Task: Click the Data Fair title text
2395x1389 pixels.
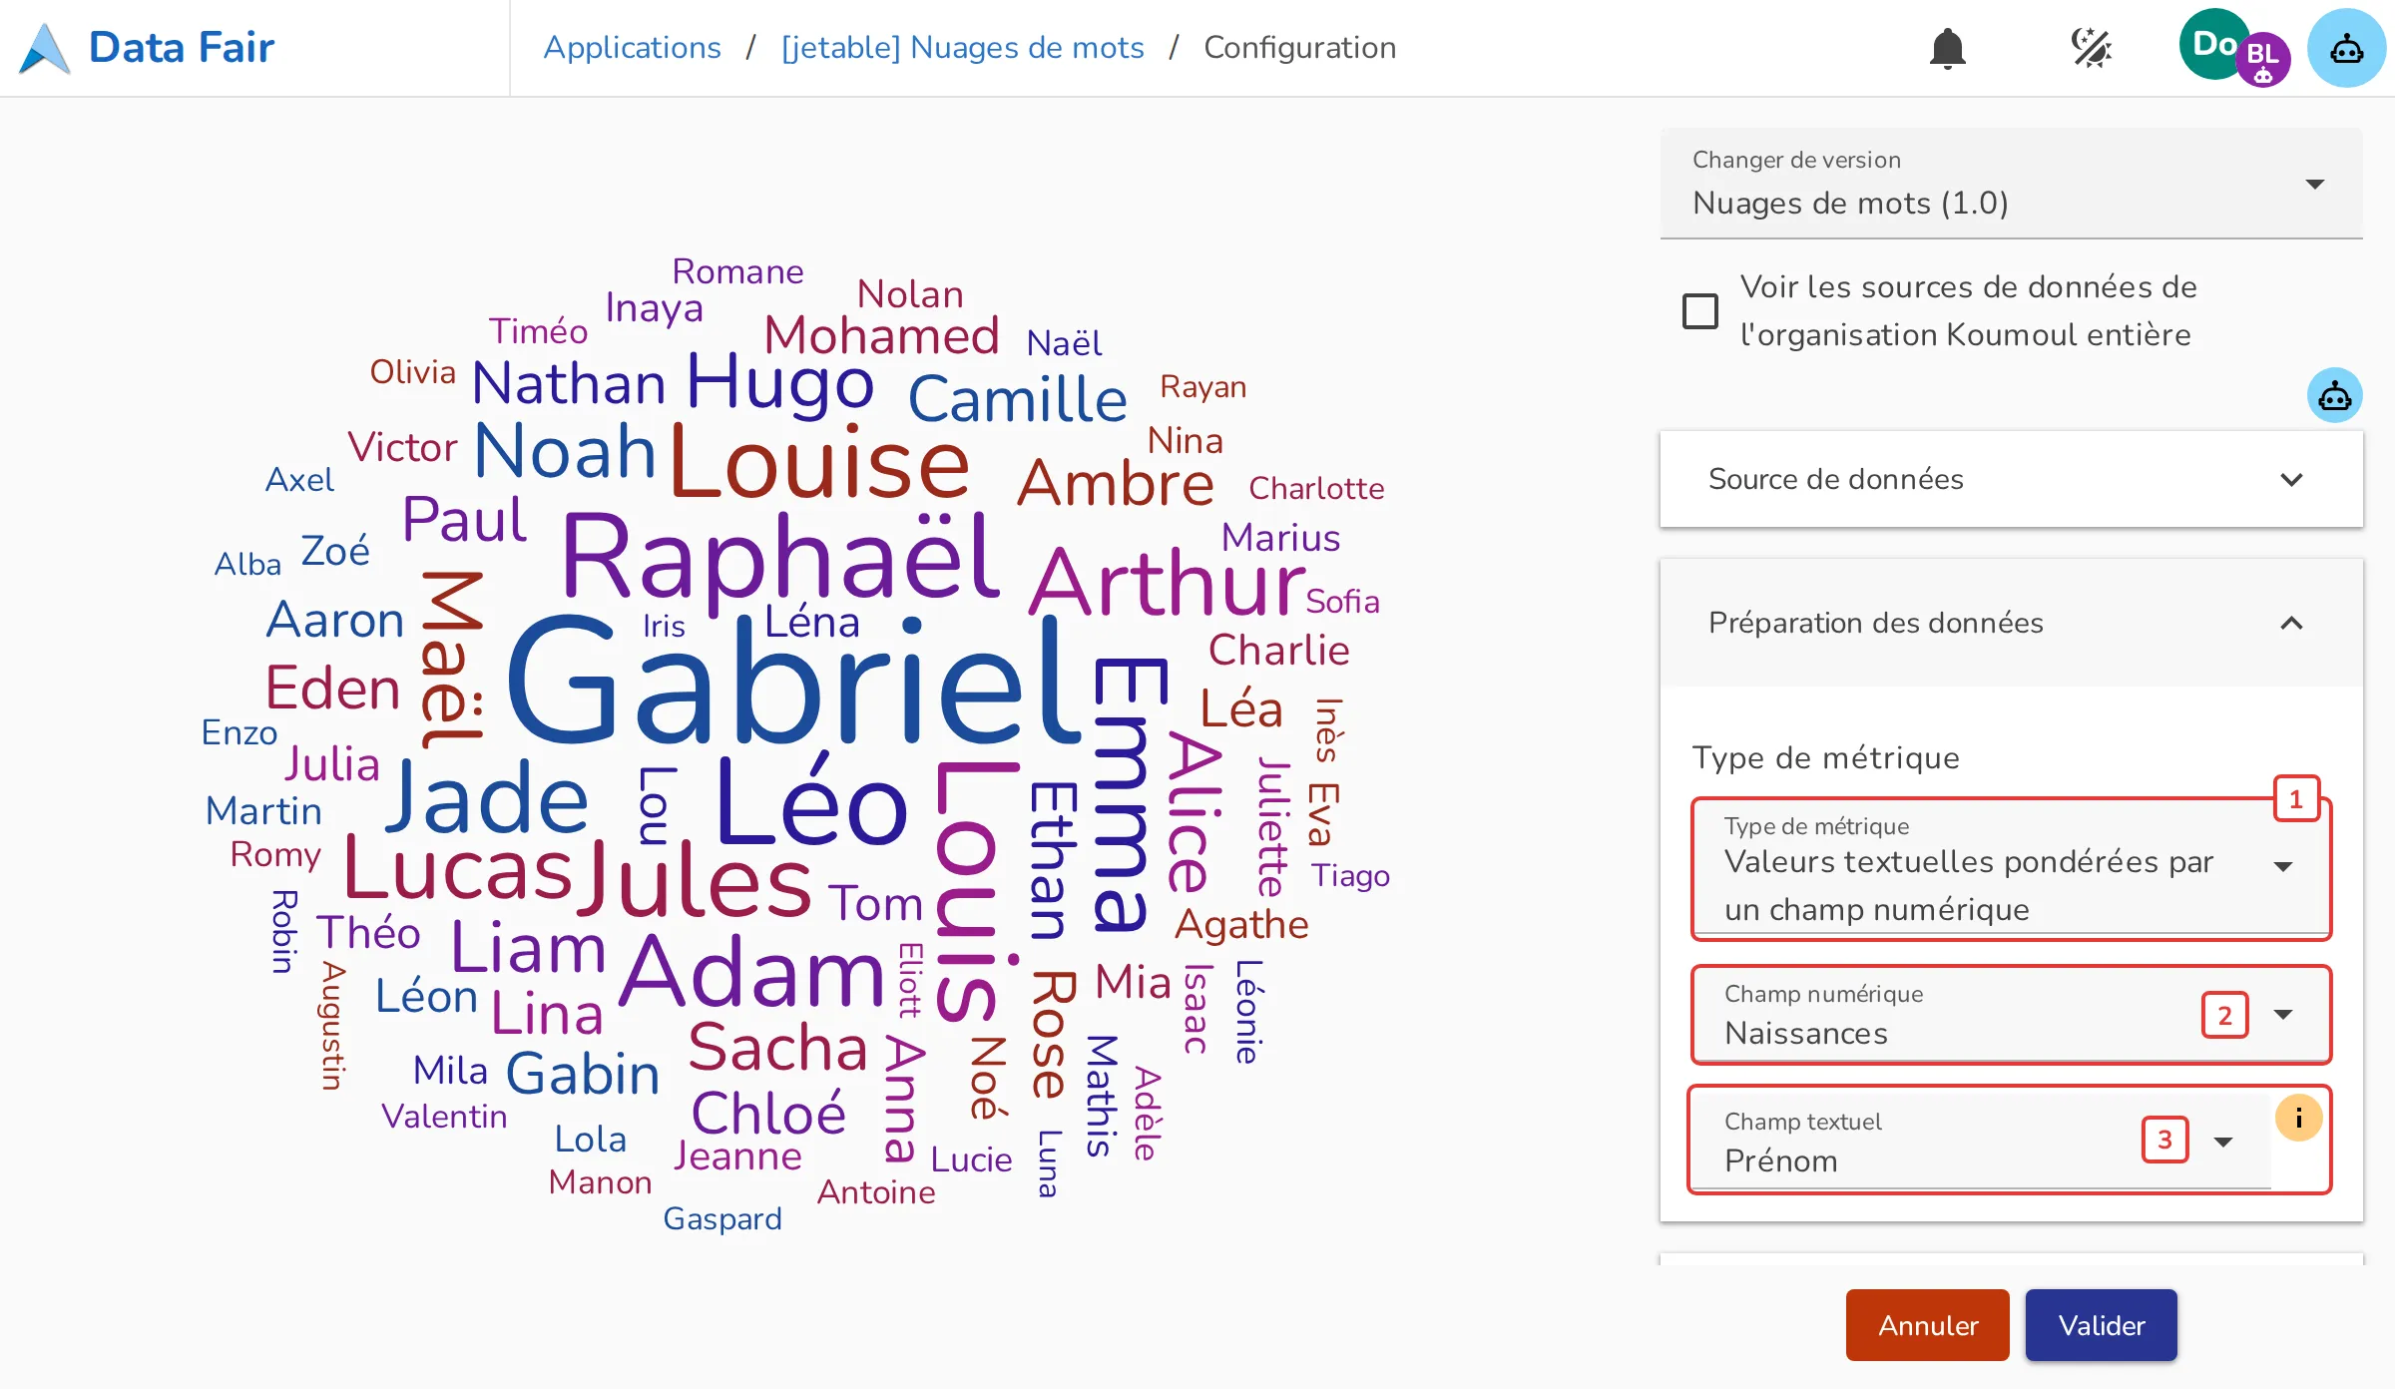Action: [x=182, y=48]
